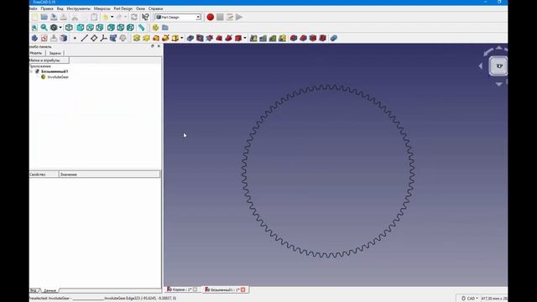Image resolution: width=537 pixels, height=302 pixels.
Task: Click the Create Sketch icon
Action: (44, 38)
